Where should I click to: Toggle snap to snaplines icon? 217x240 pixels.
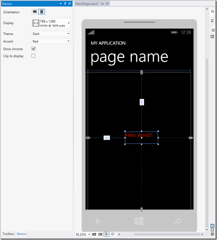(107, 234)
